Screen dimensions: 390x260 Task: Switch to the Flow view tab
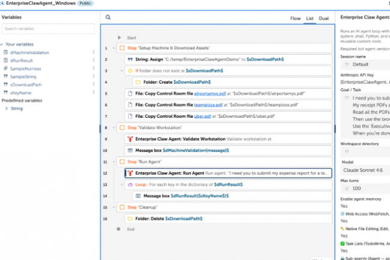(295, 19)
